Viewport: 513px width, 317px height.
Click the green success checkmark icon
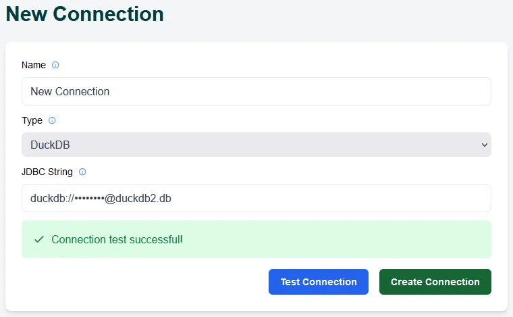(x=38, y=239)
